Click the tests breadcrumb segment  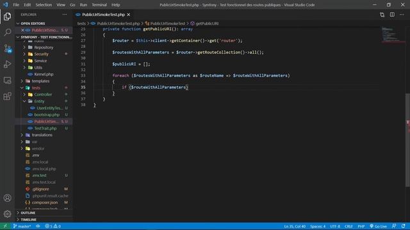pyautogui.click(x=81, y=24)
